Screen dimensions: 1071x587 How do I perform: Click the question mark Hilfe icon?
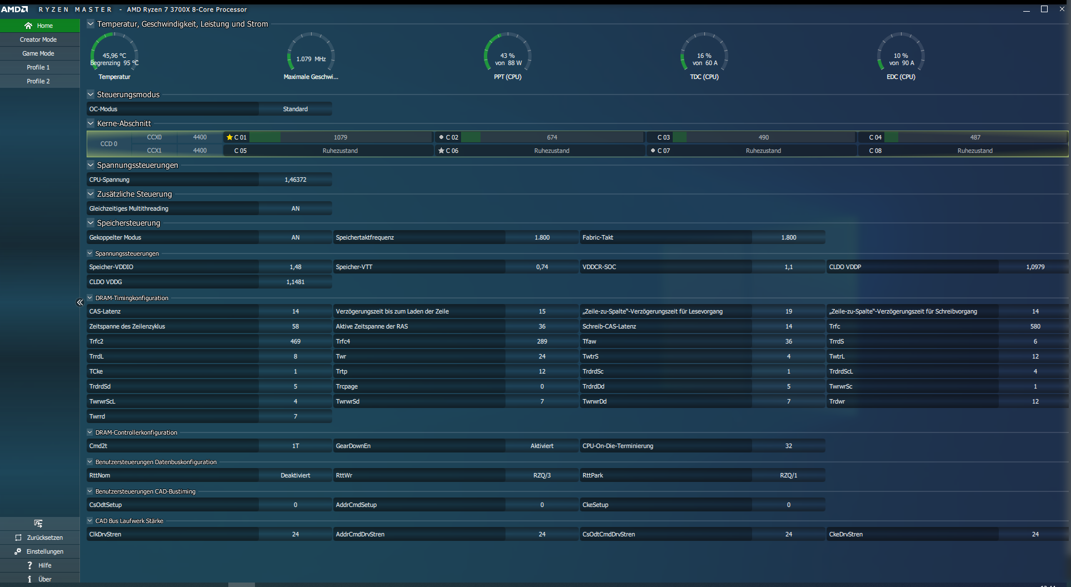pyautogui.click(x=29, y=565)
